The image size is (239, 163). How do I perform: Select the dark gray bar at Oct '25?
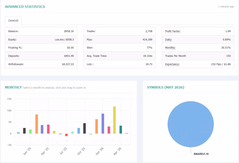[85, 128]
